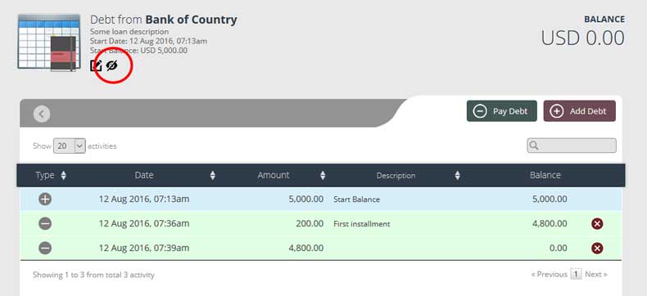647x296 pixels.
Task: Click the Add Debt button
Action: click(x=579, y=111)
